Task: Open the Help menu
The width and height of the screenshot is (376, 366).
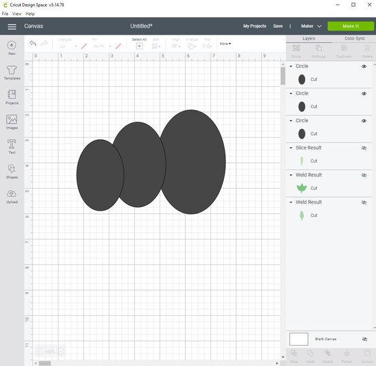Action: click(x=30, y=14)
